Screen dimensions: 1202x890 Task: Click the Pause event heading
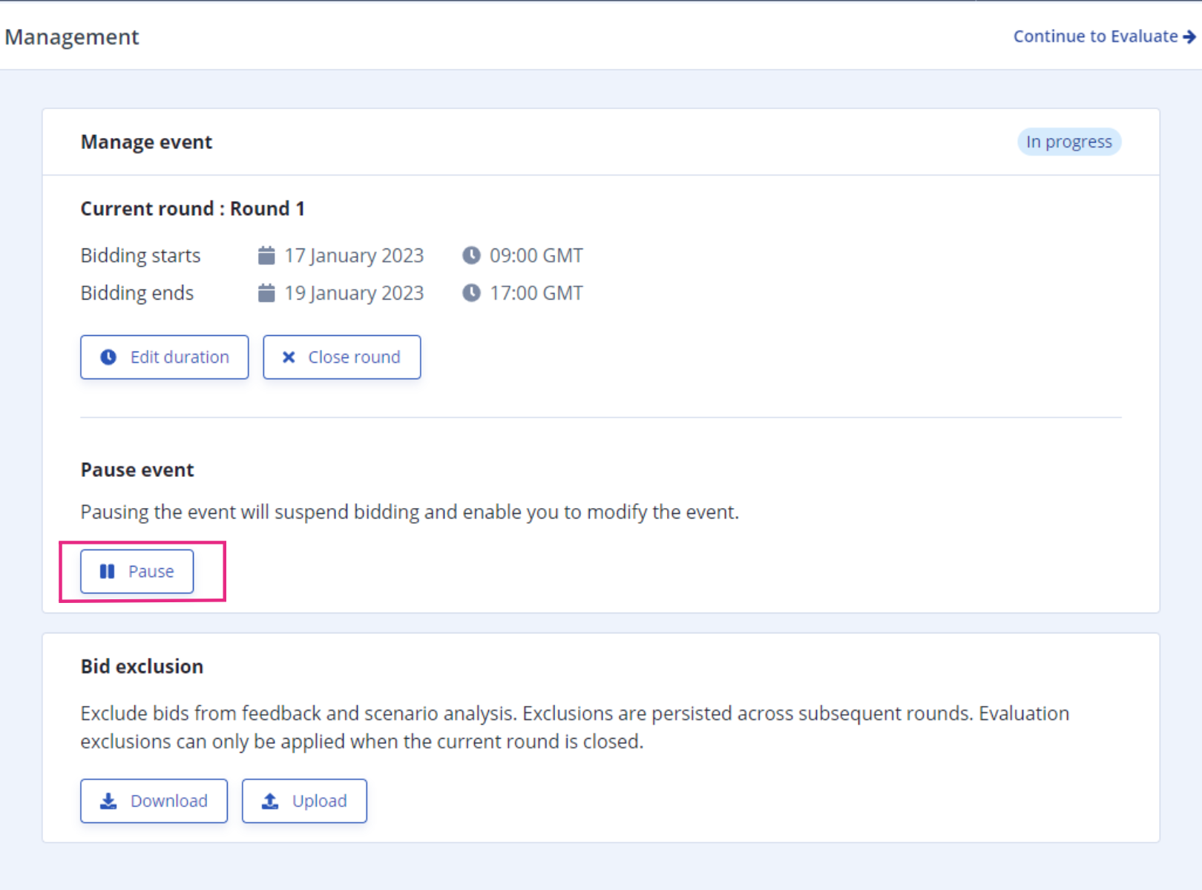tap(137, 469)
